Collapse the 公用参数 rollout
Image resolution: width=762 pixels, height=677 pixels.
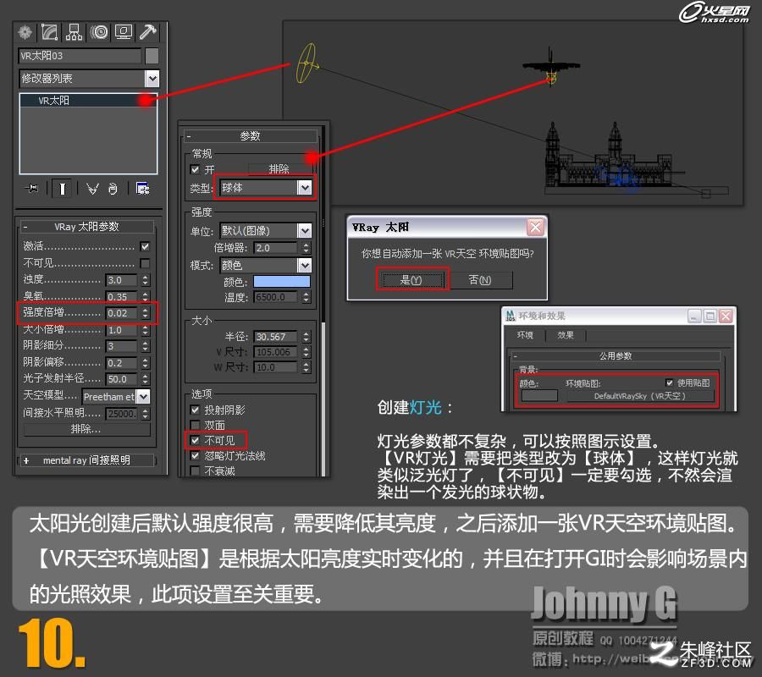616,356
